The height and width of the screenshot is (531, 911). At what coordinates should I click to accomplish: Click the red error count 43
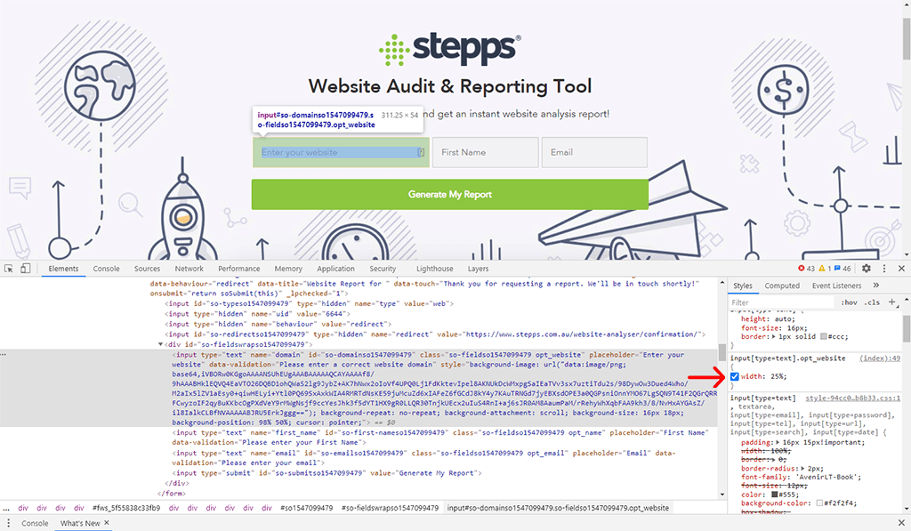click(x=806, y=269)
